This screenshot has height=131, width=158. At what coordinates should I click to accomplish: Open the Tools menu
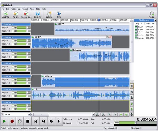point(38,9)
